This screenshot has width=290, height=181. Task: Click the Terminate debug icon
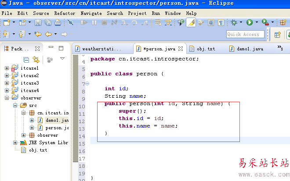coord(104,22)
